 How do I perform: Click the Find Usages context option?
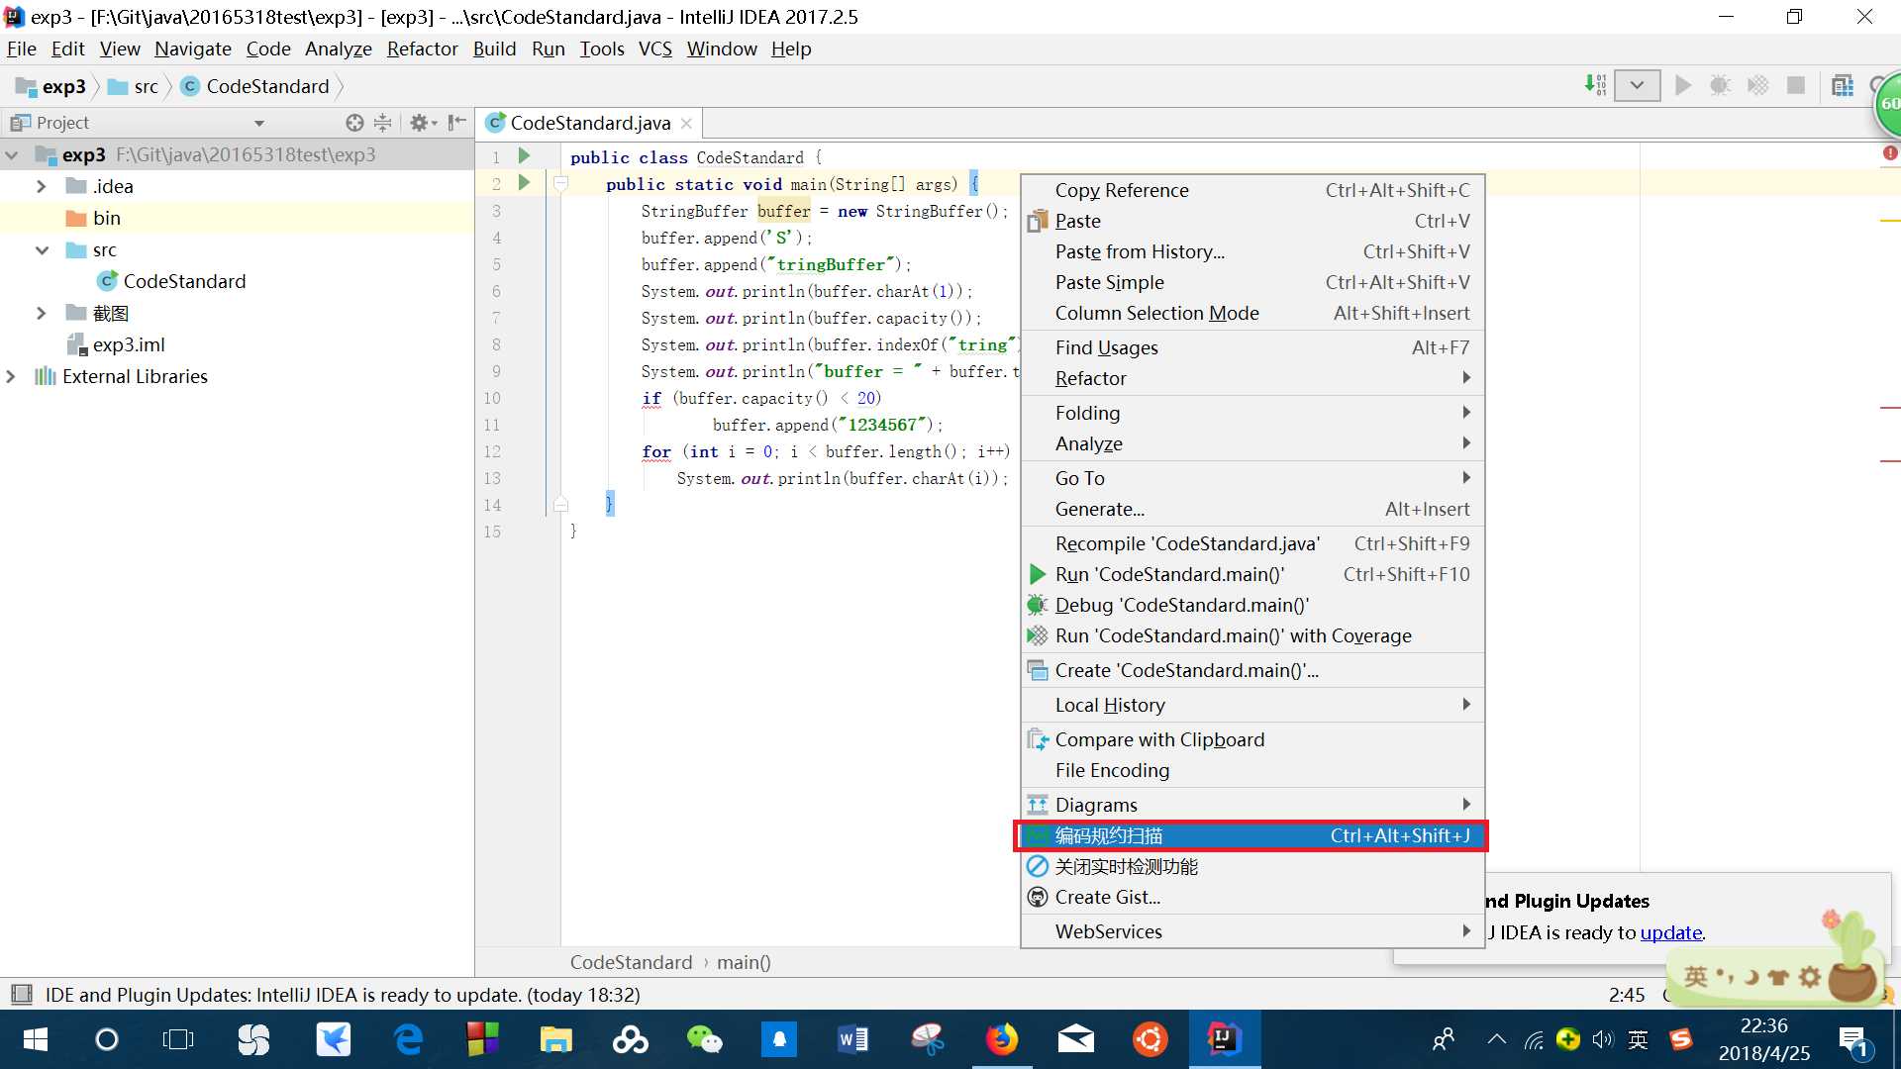tap(1105, 345)
